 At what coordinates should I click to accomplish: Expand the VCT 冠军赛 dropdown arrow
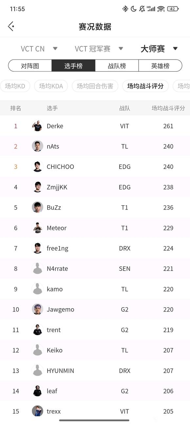tap(121, 49)
